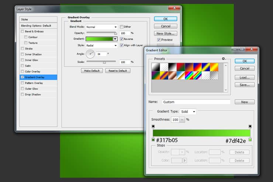Open the Gradient Type Solid dropdown

(x=188, y=111)
